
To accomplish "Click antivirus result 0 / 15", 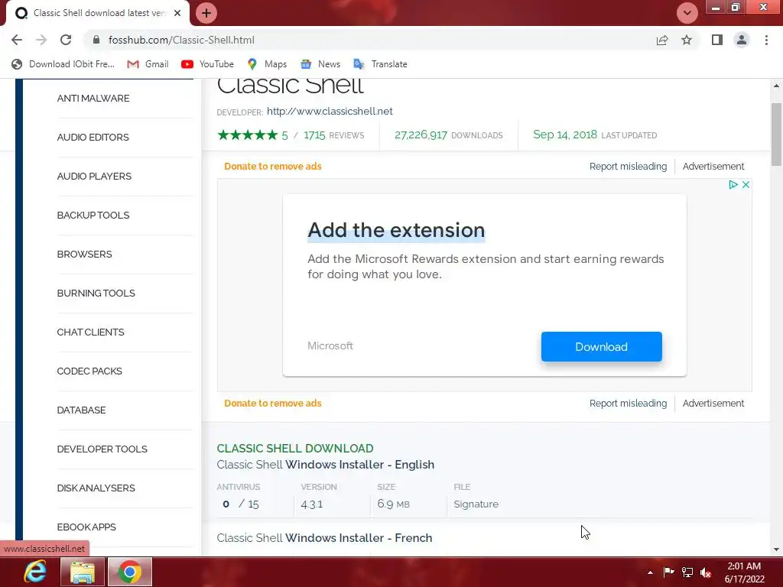I will pos(241,504).
